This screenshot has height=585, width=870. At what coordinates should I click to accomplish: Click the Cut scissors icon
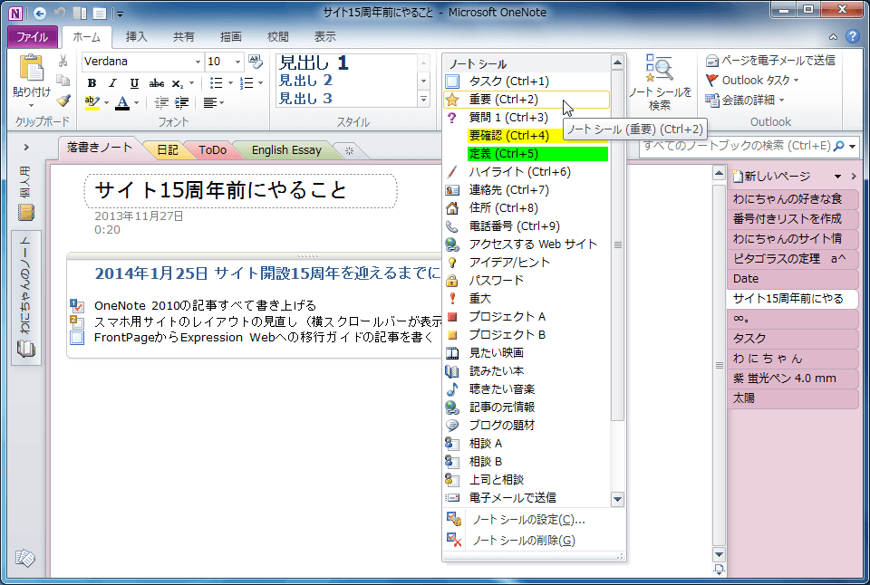[x=63, y=61]
